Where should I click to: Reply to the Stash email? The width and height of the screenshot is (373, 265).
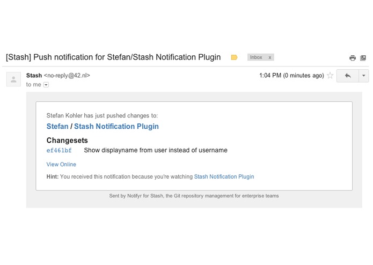click(x=348, y=76)
